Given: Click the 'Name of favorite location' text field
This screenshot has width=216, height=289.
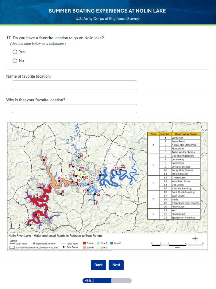Looking at the screenshot, I should click(74, 85).
